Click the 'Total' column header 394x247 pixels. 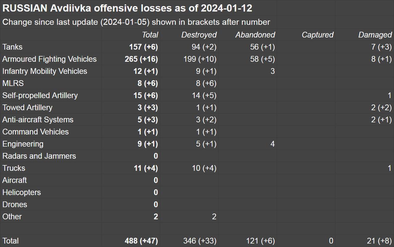150,35
